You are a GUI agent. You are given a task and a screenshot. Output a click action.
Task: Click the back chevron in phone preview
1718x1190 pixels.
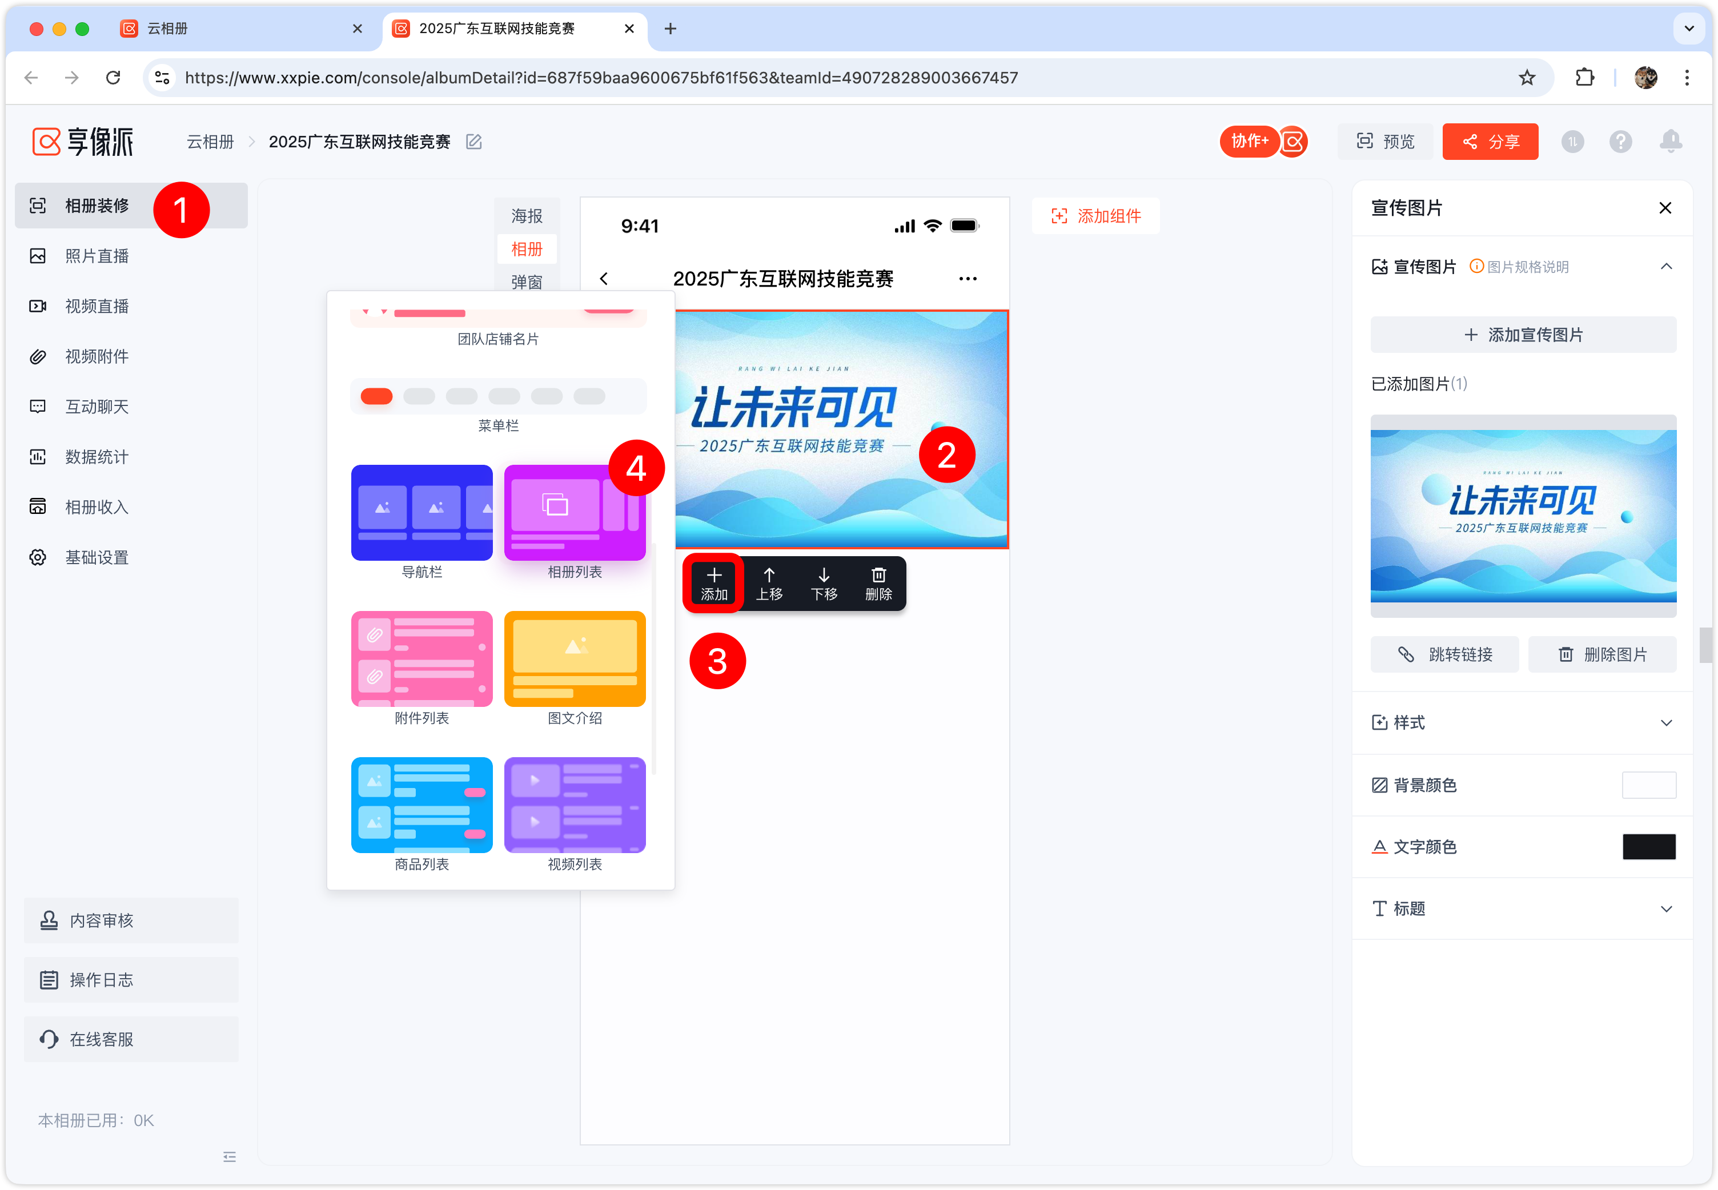[x=604, y=279]
